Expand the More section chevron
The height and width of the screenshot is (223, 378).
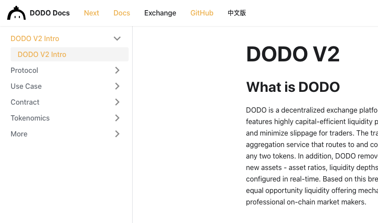pos(117,134)
